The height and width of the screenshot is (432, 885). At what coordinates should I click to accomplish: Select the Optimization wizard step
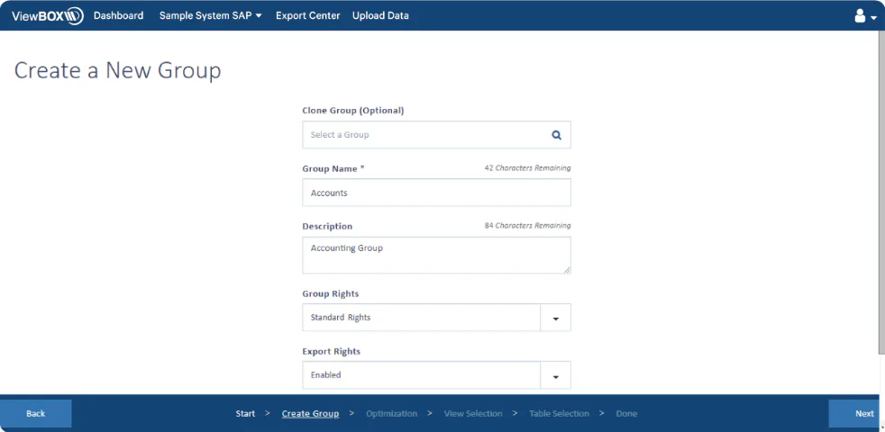point(392,413)
